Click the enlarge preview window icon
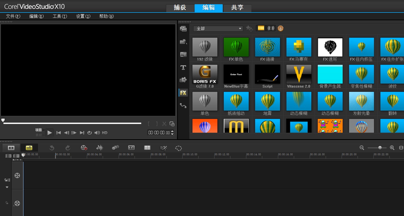 point(172,124)
